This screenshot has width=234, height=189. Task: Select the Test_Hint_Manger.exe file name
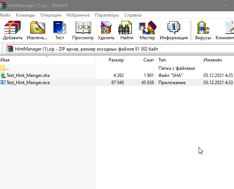pyautogui.click(x=28, y=83)
